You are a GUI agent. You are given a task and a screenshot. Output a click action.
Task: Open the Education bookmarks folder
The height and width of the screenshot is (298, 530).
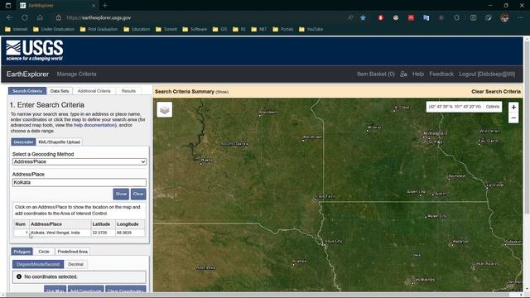click(137, 30)
